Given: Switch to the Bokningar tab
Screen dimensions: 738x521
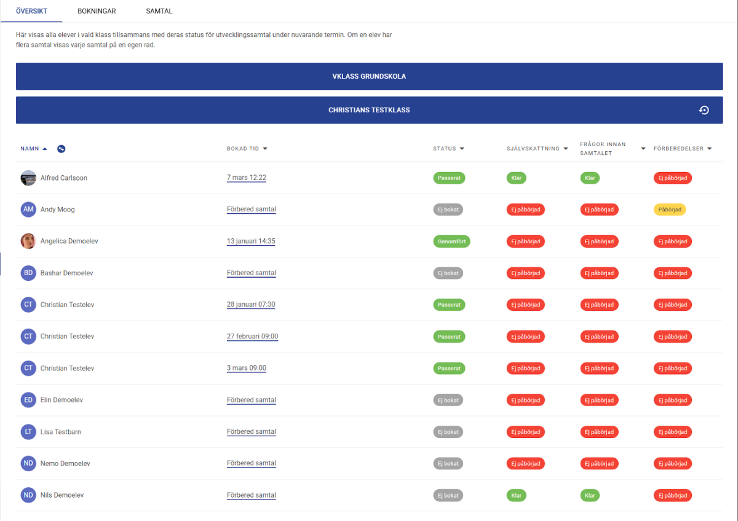Looking at the screenshot, I should click(97, 11).
